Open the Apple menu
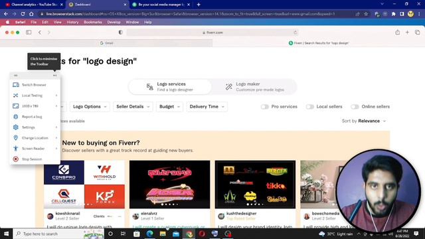 pos(7,22)
